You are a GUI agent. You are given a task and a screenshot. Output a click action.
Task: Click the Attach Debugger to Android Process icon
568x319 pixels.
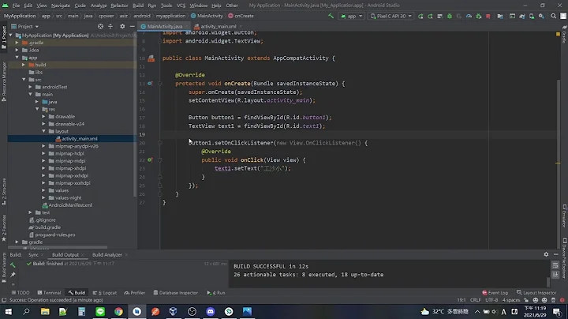tap(479, 16)
